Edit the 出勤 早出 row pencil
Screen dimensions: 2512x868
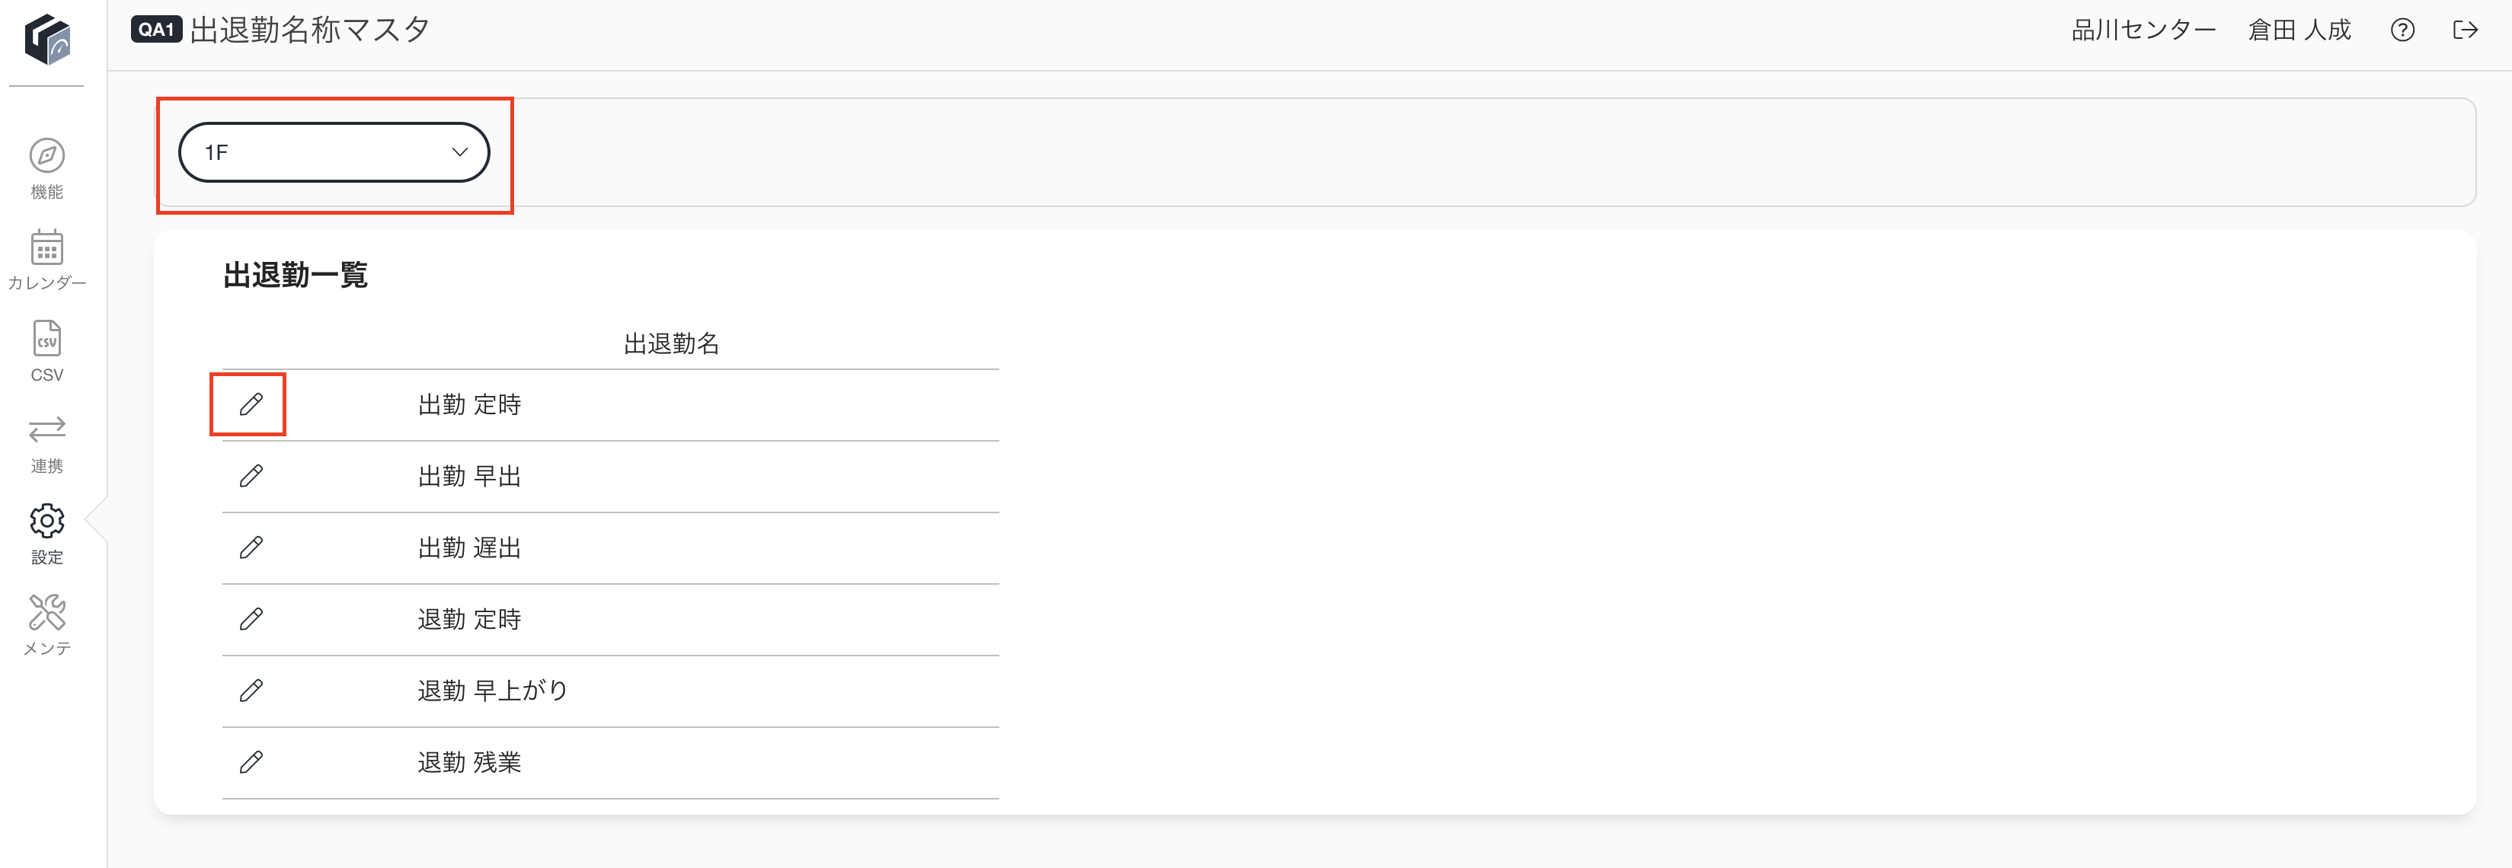point(251,476)
